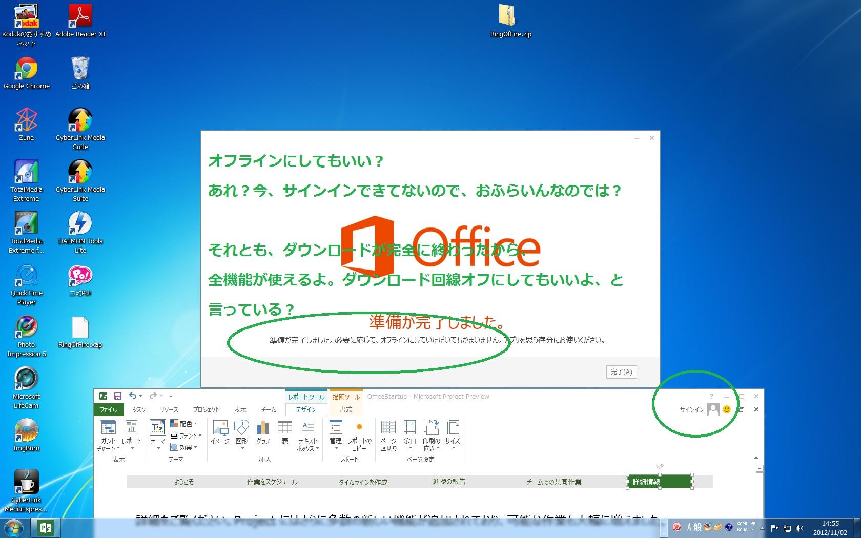Screen dimensions: 861x538
Task: Open the 管理 (Manage) report menu
Action: point(336,436)
